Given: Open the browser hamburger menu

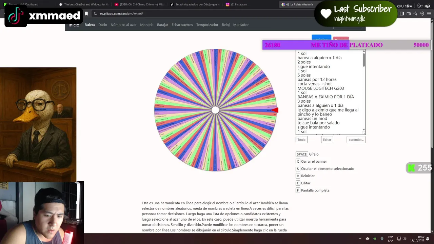Looking at the screenshot, I should click(429, 14).
